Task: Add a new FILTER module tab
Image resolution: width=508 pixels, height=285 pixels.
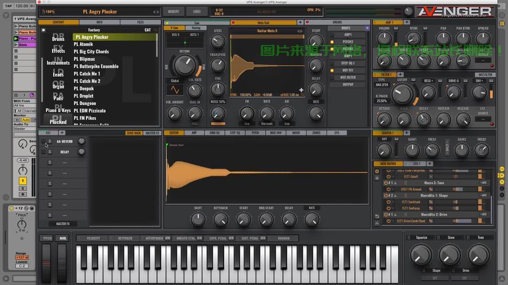Action: click(x=400, y=75)
